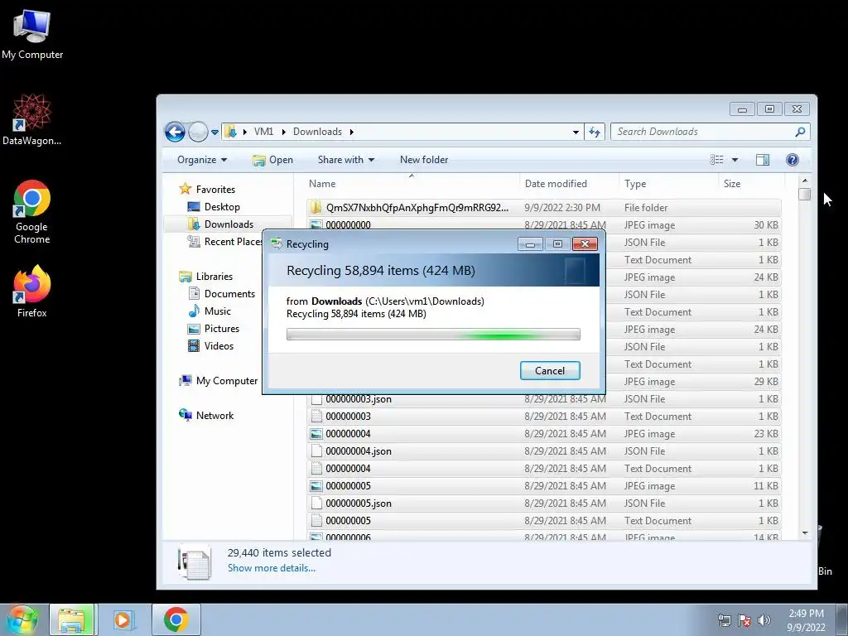Select the 000000004 JPEG image file
848x636 pixels.
543,434
